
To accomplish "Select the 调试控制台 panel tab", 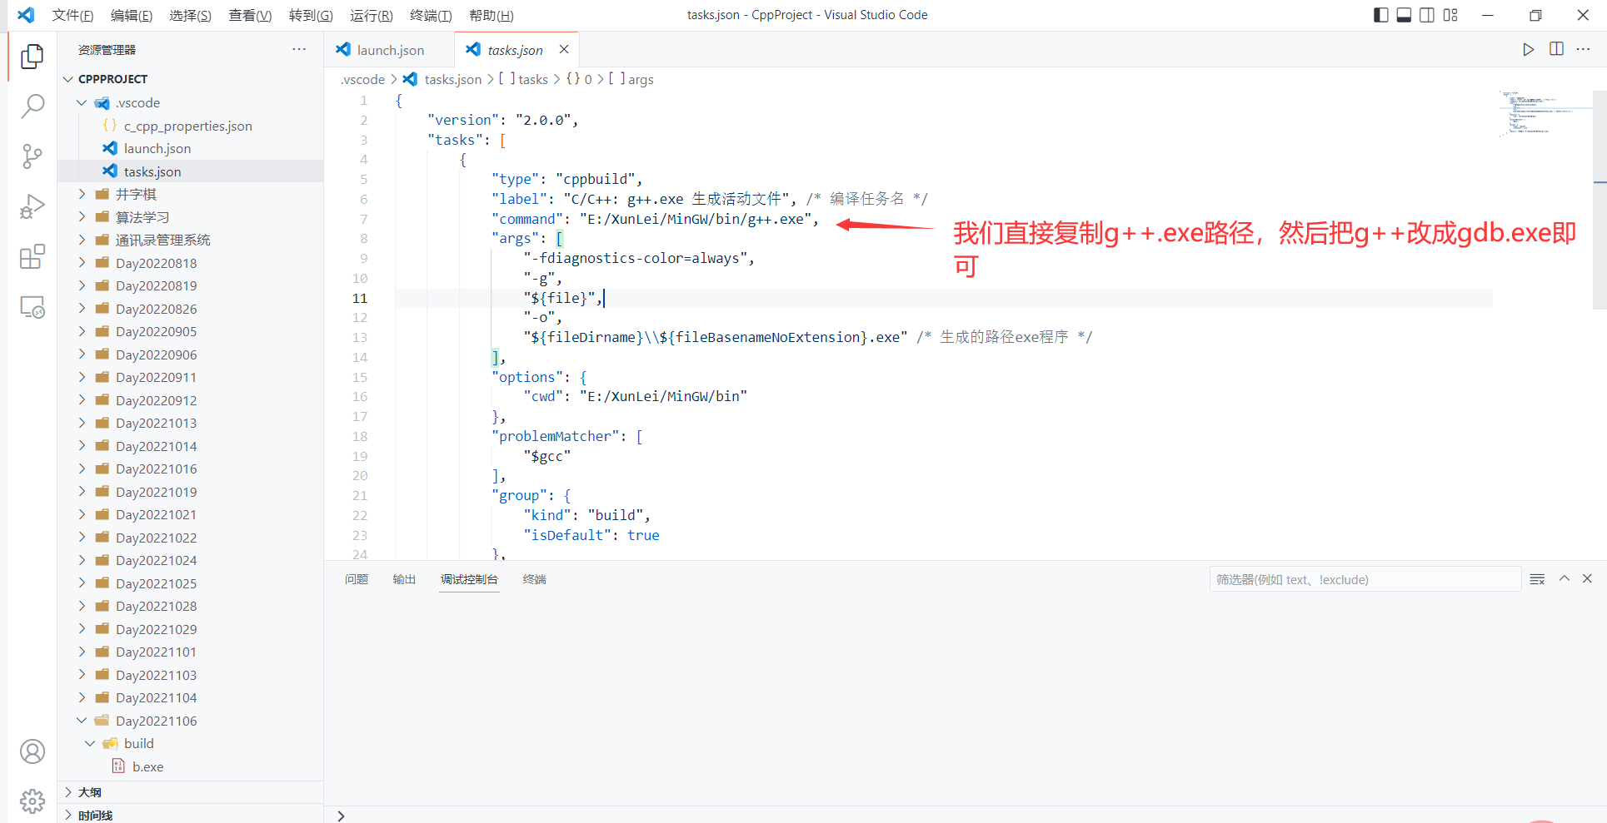I will [x=469, y=579].
